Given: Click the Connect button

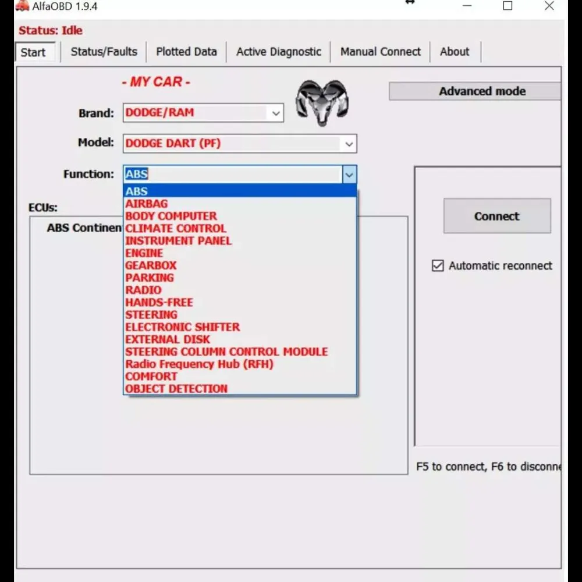Looking at the screenshot, I should (x=497, y=216).
